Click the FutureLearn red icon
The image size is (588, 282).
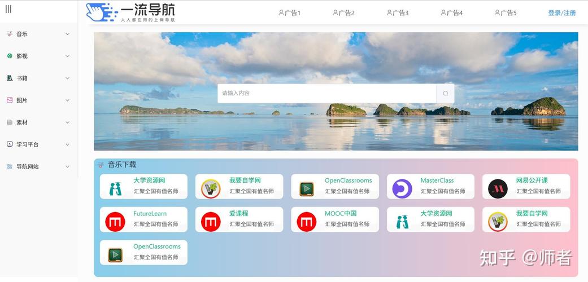coord(115,222)
